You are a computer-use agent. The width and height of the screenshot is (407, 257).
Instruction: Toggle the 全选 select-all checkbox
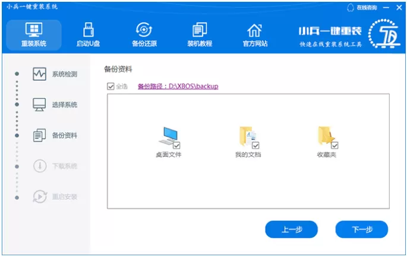pyautogui.click(x=111, y=86)
